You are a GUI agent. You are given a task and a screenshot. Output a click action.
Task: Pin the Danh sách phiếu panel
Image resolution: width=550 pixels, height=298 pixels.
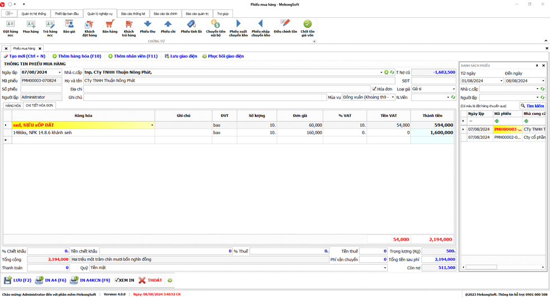[x=537, y=66]
